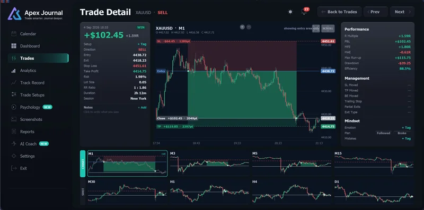Click the Stop Loss value 4451.61 in details
Viewport: 424px width, 210px height.
[x=139, y=66]
